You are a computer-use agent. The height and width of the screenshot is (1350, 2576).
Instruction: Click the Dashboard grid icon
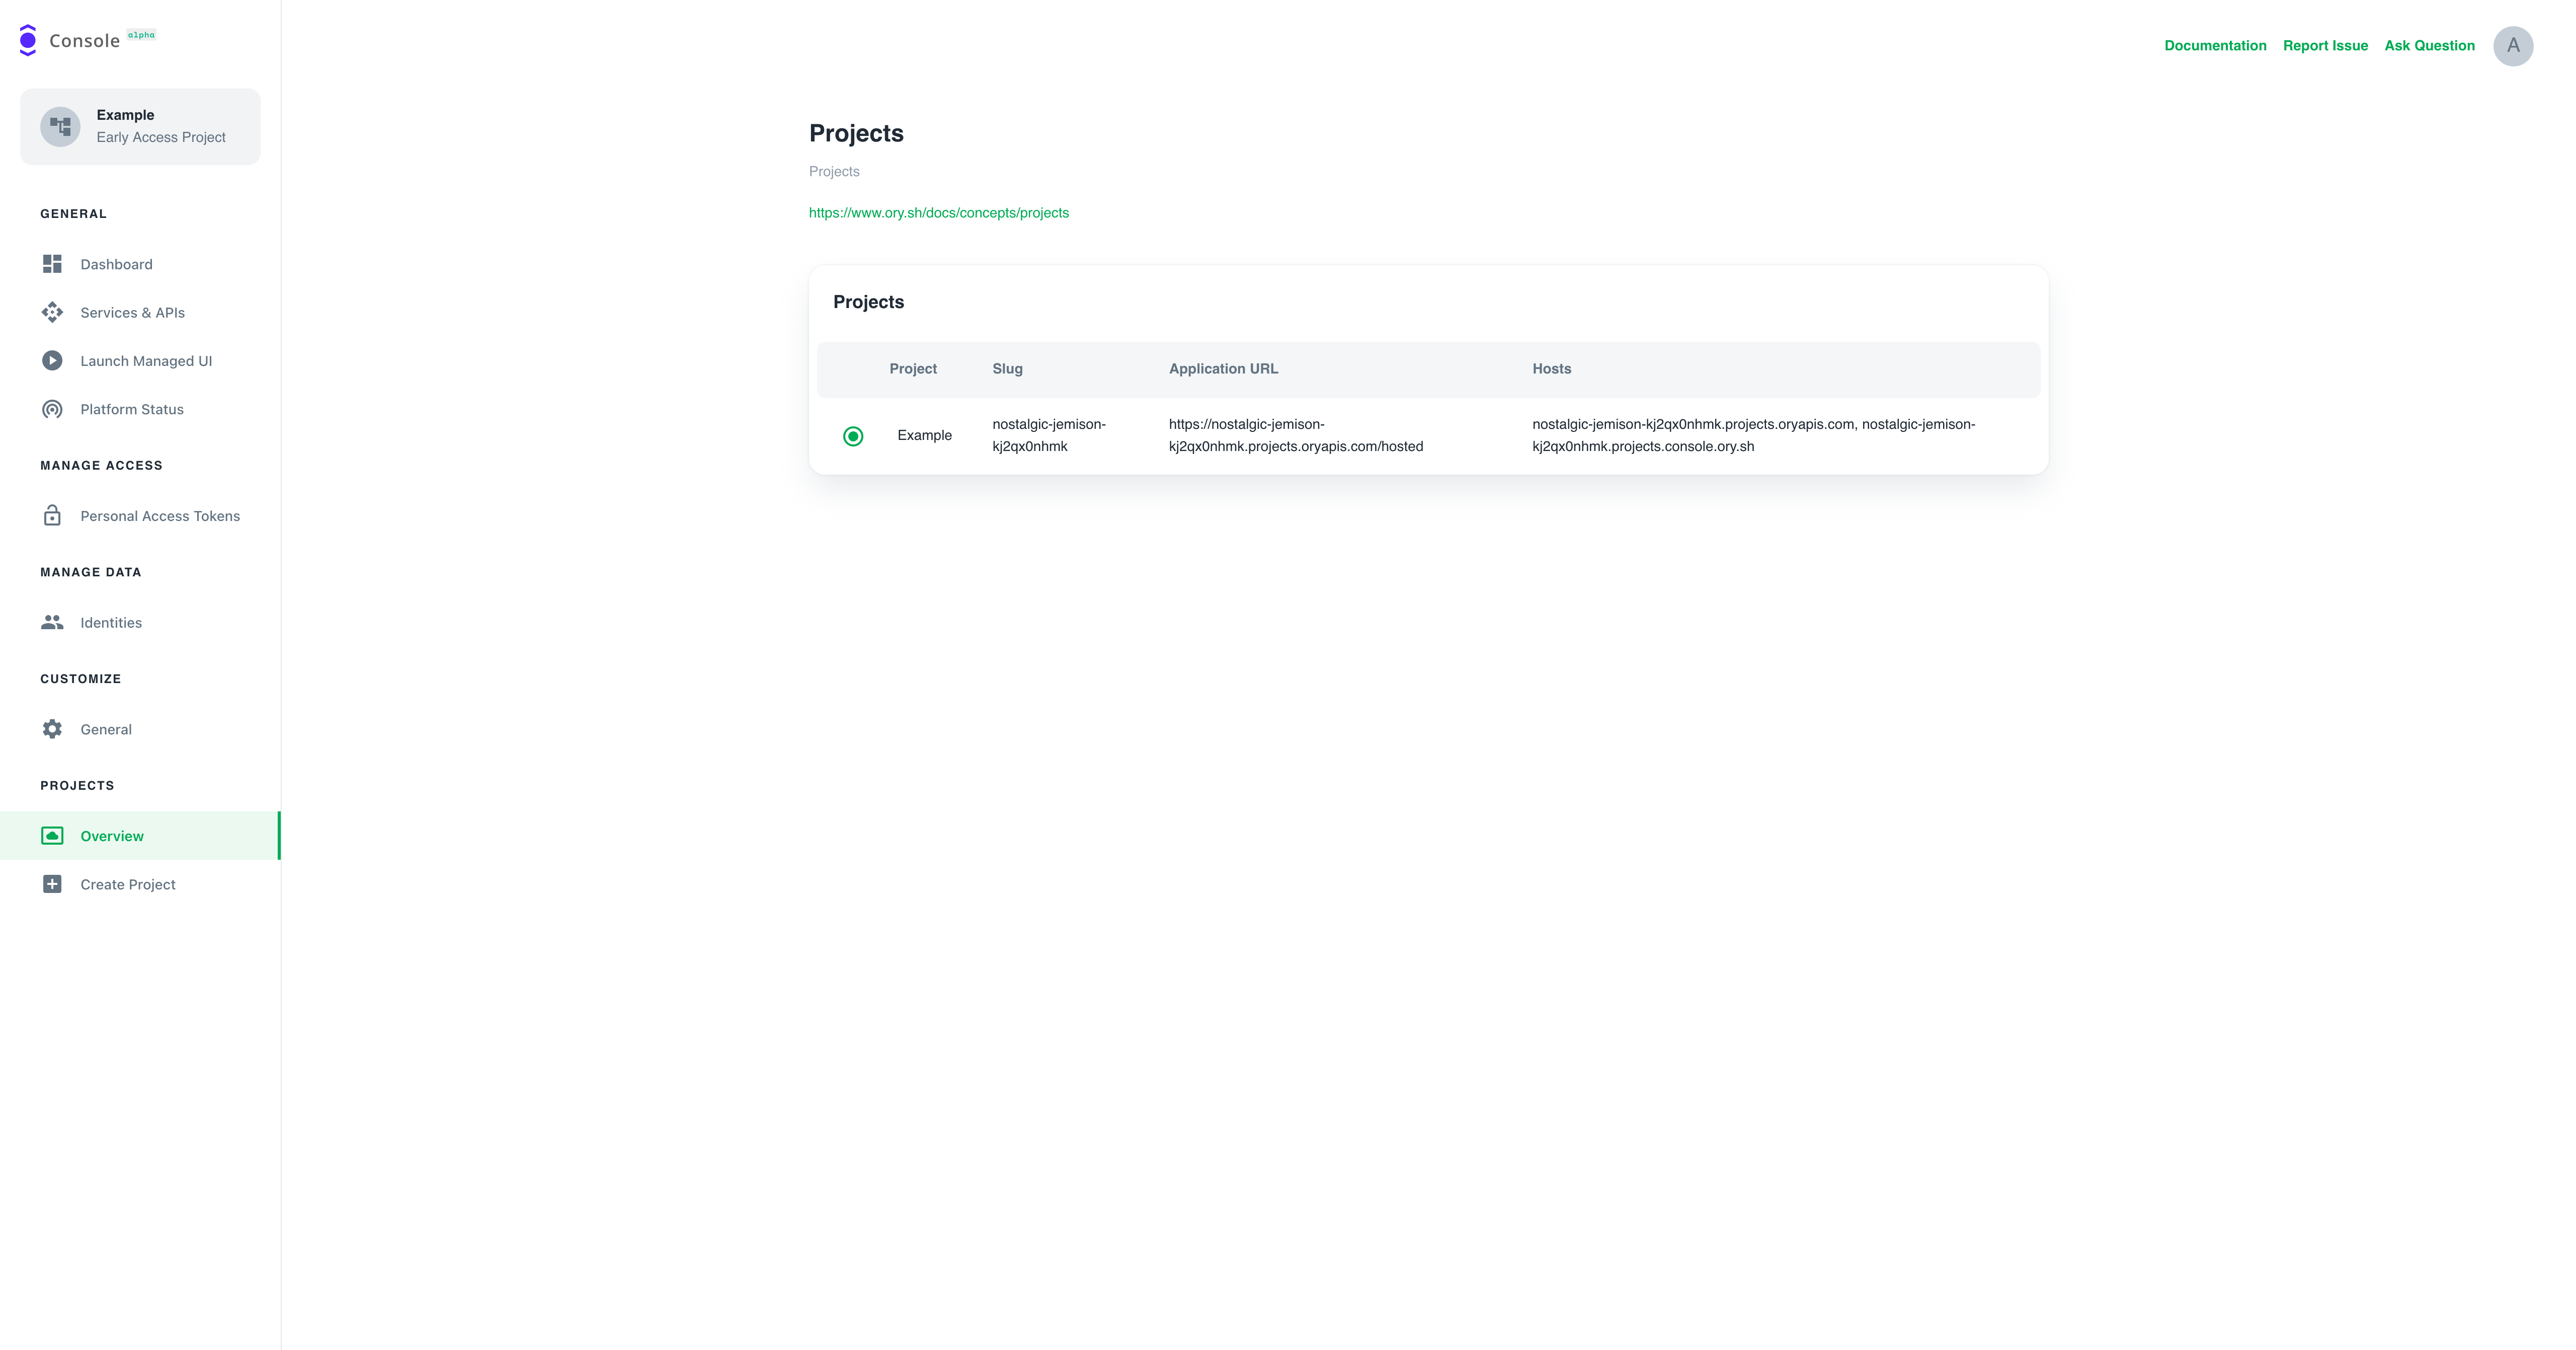point(52,264)
